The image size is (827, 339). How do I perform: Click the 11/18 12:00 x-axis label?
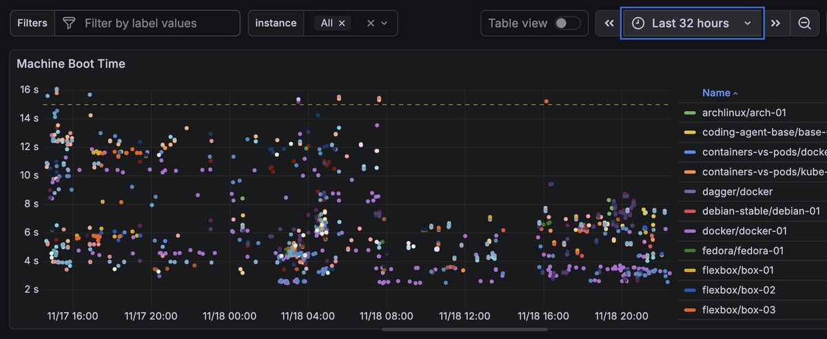click(464, 316)
